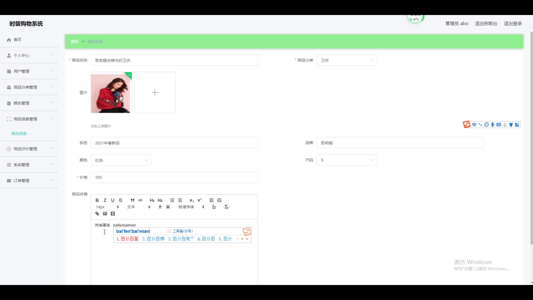Toggle strikethrough formatting in the editor
This screenshot has width=533, height=300.
[120, 200]
